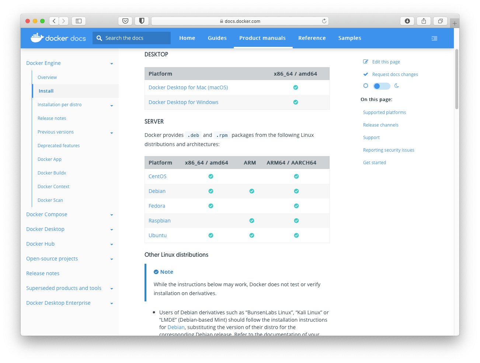Open the CentOS platform link
Viewport: 480px width, 363px height.
pyautogui.click(x=157, y=176)
